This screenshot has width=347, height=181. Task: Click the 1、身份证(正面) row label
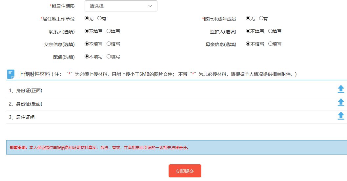click(26, 90)
